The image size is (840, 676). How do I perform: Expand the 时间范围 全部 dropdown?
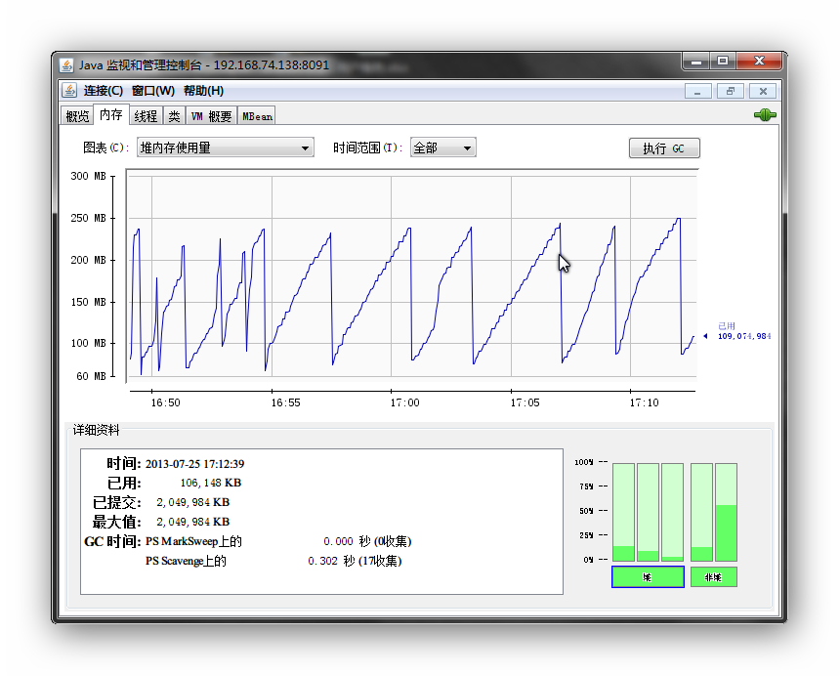point(443,148)
